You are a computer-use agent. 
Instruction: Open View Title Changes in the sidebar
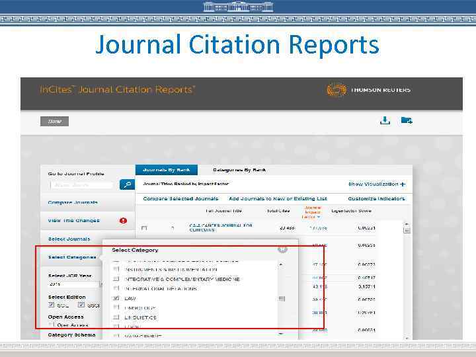click(74, 220)
